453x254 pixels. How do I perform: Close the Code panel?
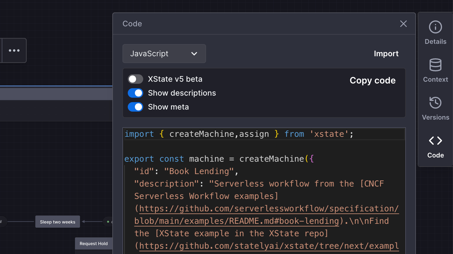click(x=403, y=24)
